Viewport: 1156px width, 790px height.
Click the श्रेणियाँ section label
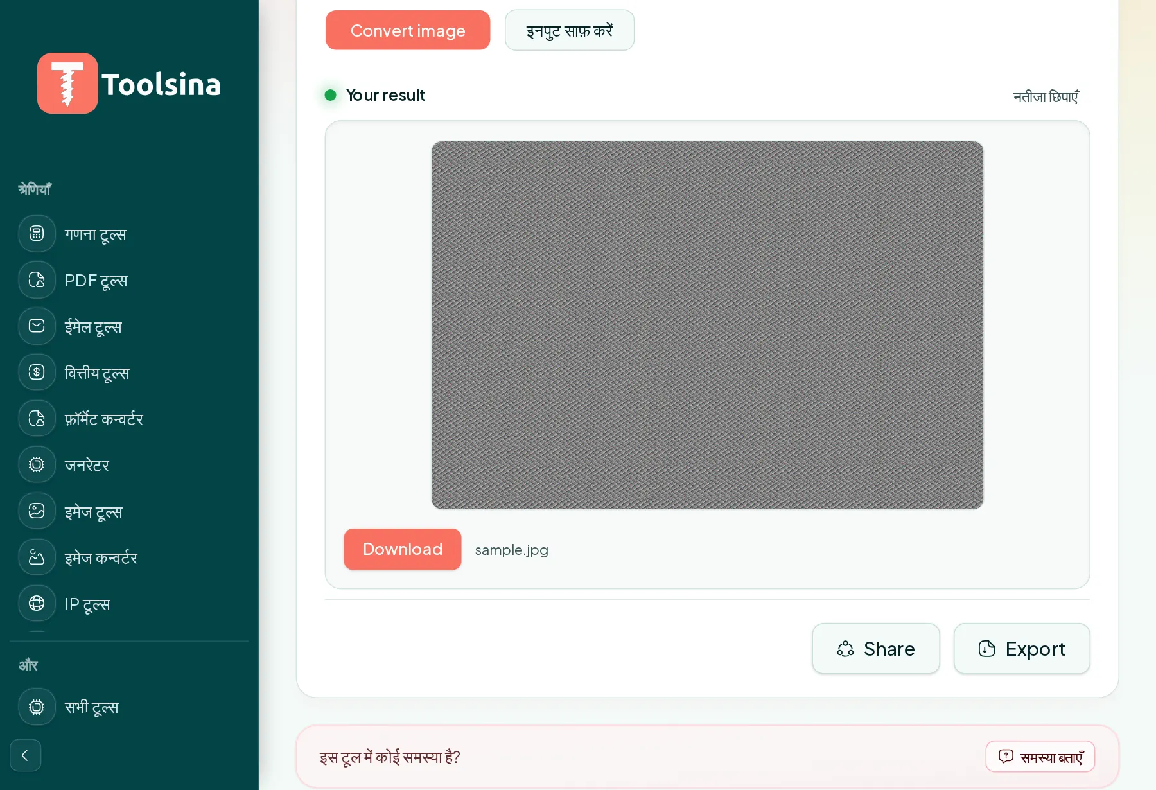point(35,189)
